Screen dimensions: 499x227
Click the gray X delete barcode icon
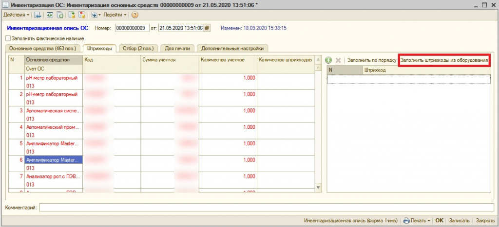(338, 60)
